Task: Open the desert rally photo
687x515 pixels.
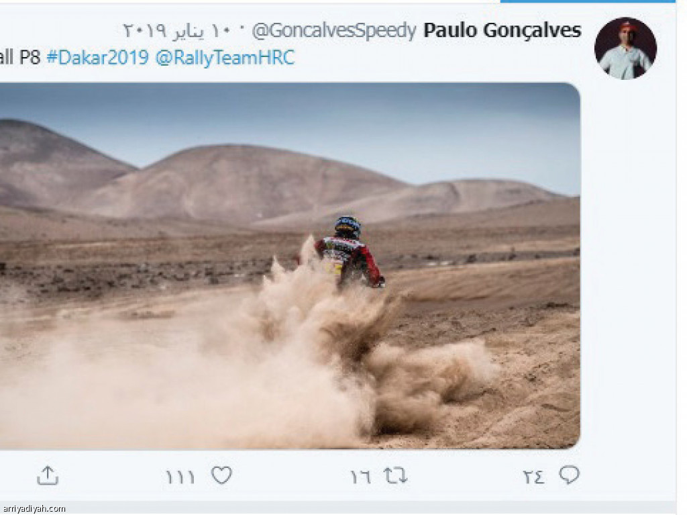Action: [x=290, y=266]
